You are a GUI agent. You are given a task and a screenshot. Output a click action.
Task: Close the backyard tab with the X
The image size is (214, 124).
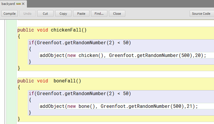[23, 4]
